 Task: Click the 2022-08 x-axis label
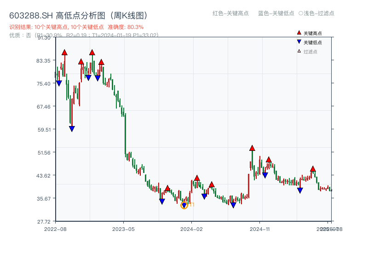pyautogui.click(x=55, y=229)
